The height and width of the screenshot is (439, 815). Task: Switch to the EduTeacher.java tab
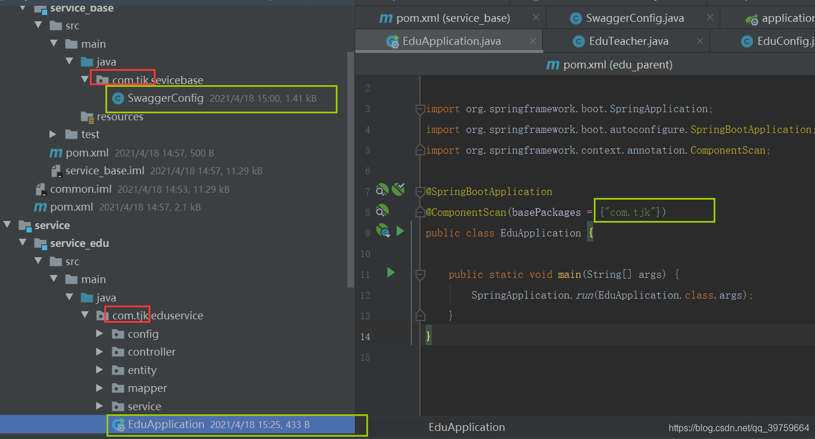coord(626,41)
